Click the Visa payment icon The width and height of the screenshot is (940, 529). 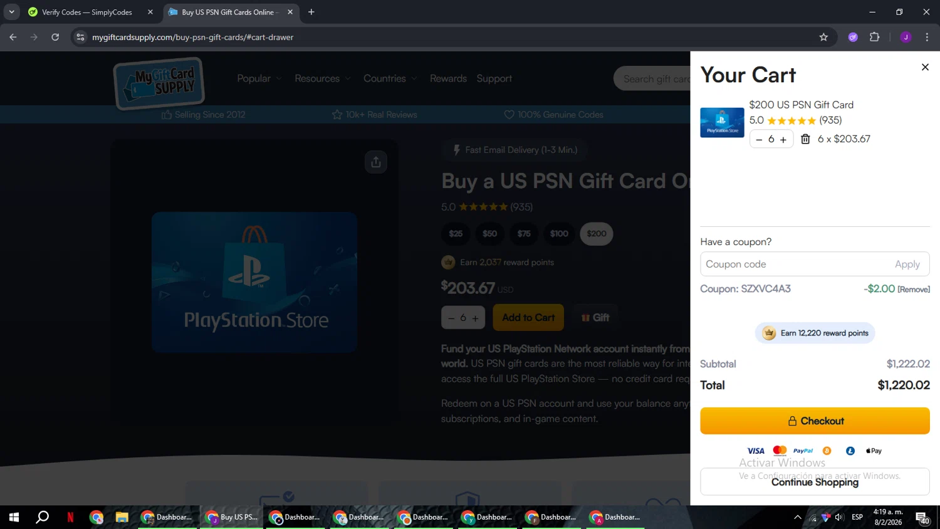756,451
